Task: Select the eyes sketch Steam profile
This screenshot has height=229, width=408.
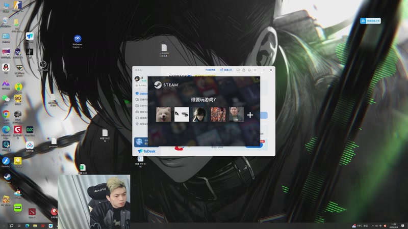Action: point(182,114)
